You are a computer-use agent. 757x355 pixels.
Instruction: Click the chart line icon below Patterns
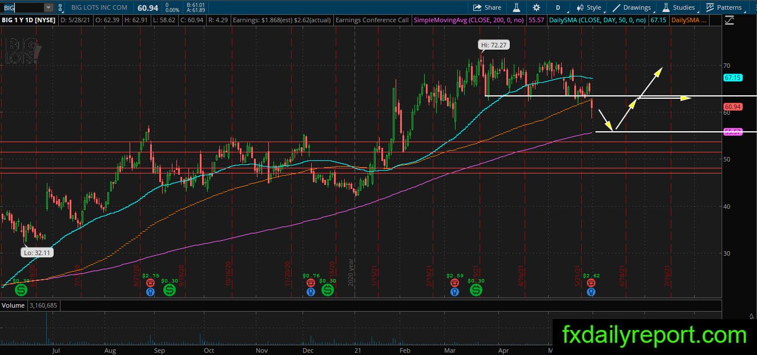click(730, 21)
